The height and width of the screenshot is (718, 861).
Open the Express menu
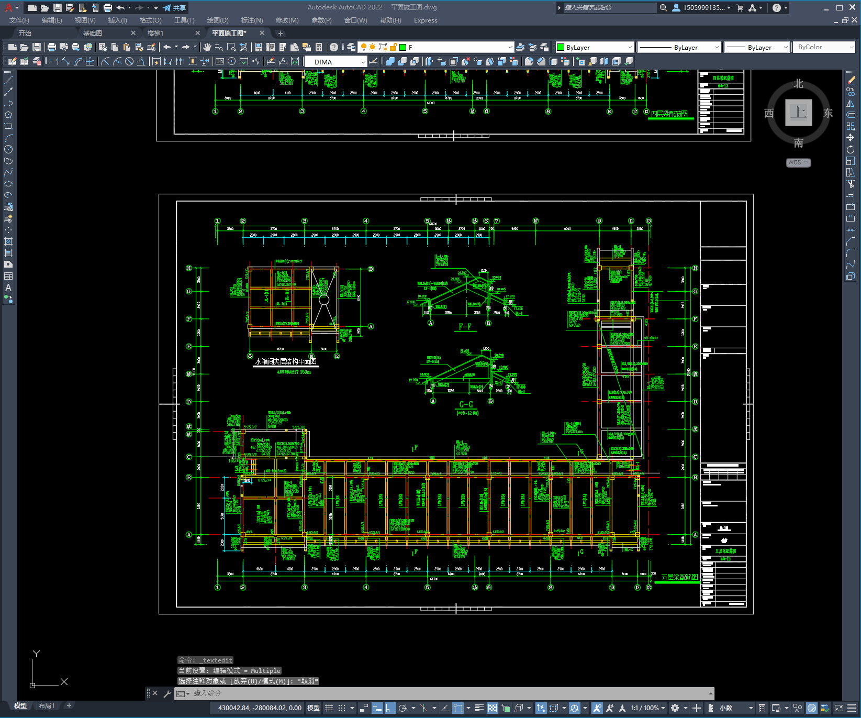[426, 20]
